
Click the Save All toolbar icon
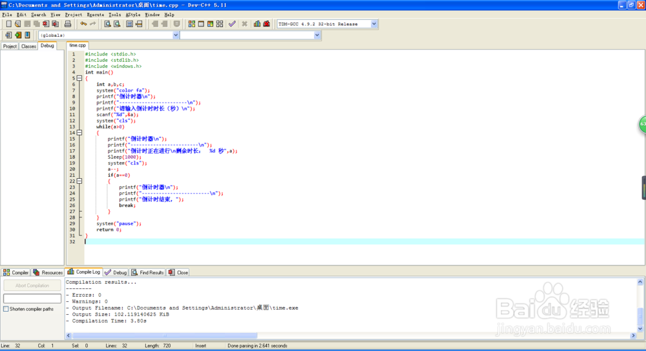(37, 24)
